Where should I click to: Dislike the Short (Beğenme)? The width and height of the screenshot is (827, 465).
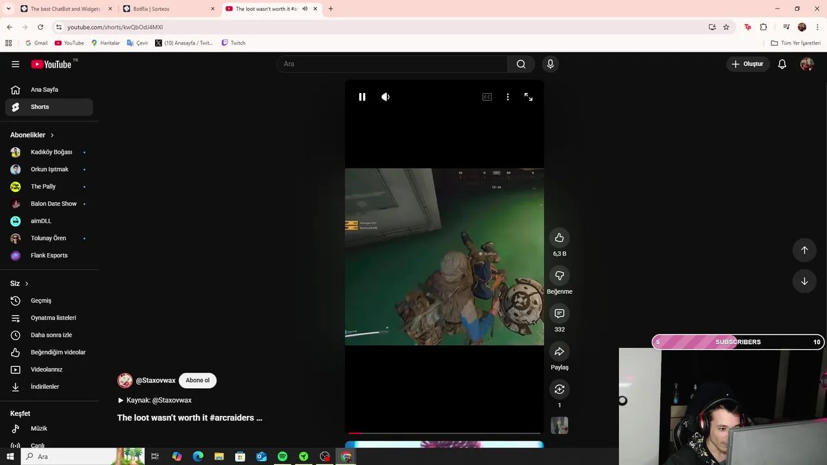pyautogui.click(x=560, y=276)
